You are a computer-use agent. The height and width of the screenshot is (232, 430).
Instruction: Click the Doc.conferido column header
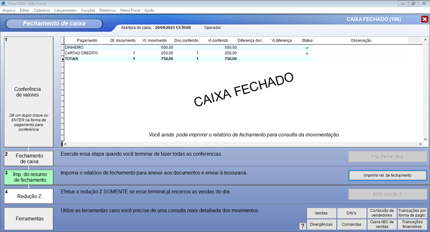click(186, 41)
